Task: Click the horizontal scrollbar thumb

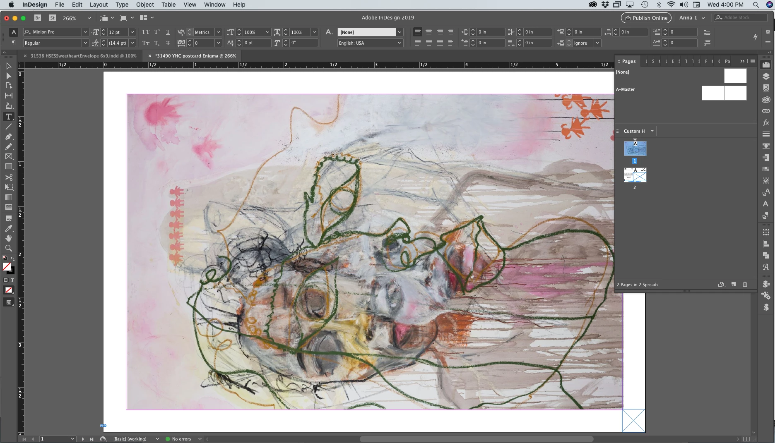Action: tap(476, 439)
